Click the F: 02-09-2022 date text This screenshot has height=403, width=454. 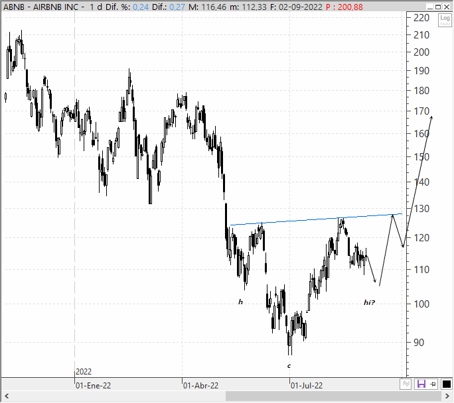tap(296, 7)
